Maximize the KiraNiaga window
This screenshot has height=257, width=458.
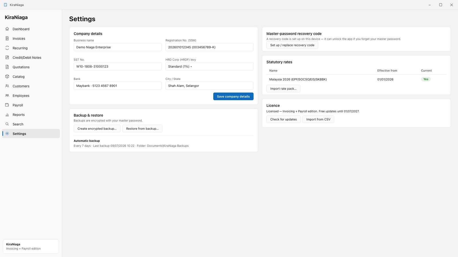[441, 5]
